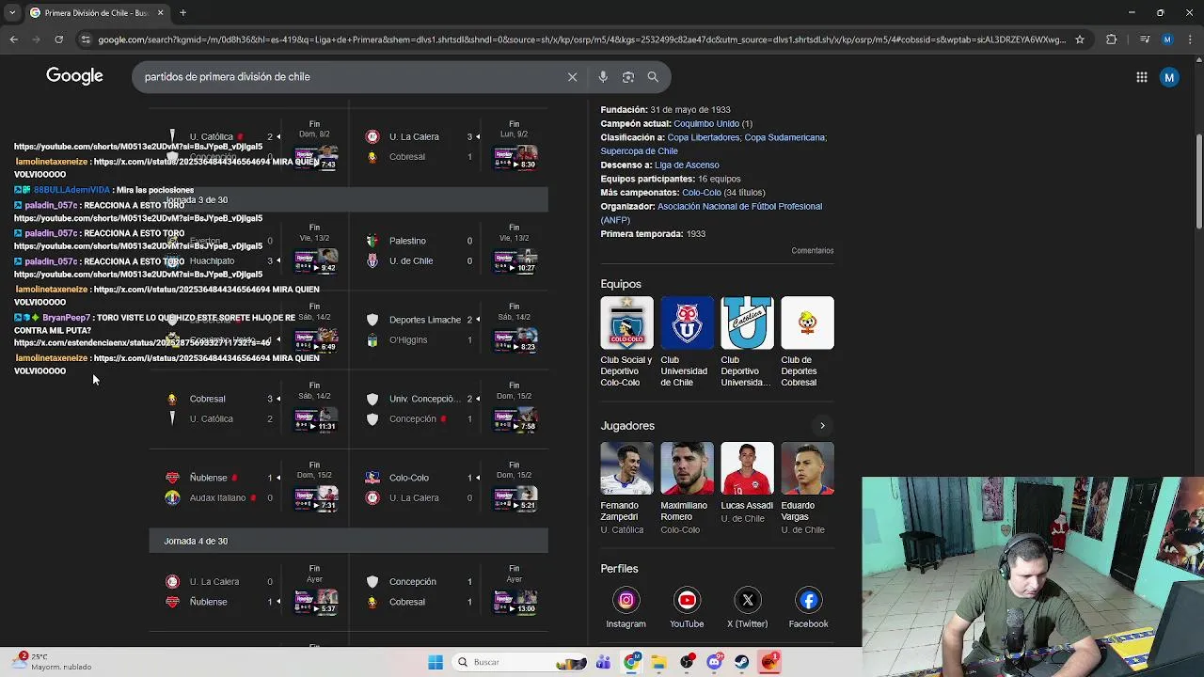Open OBS Studio from the taskbar

(x=687, y=662)
